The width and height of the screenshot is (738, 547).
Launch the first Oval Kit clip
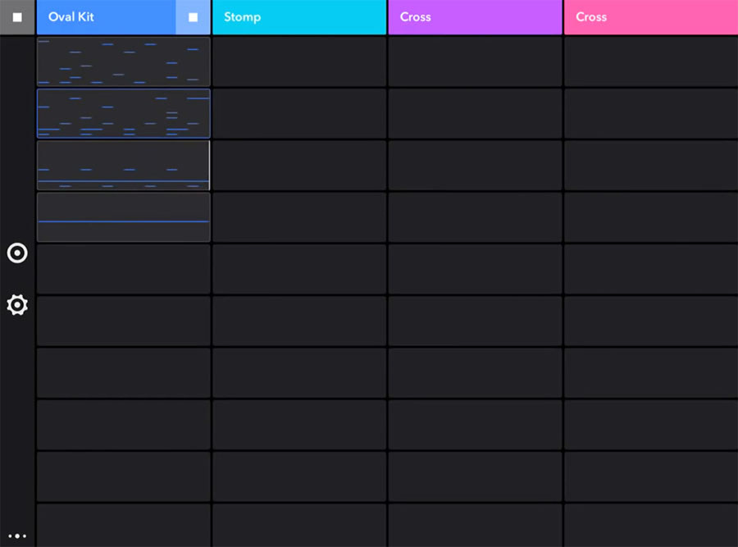123,62
